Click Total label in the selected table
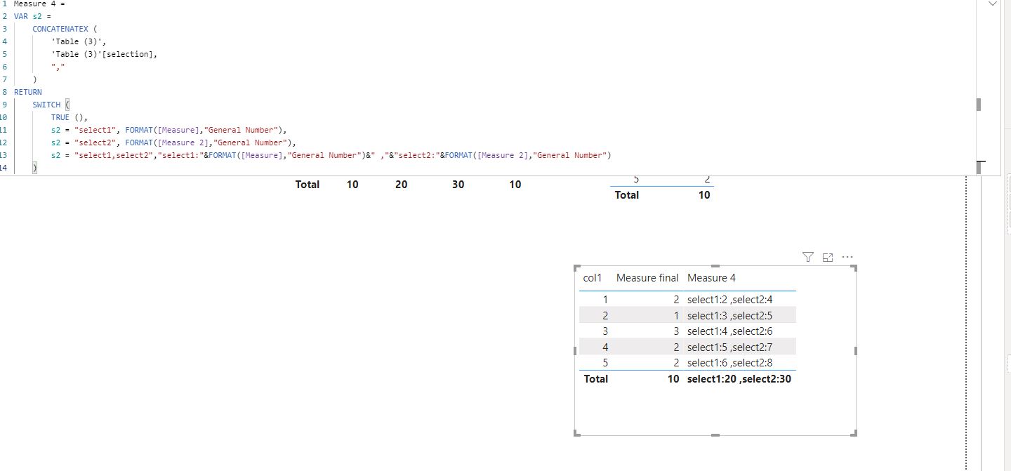 point(595,379)
